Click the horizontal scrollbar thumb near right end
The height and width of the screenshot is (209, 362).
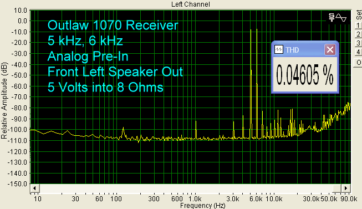click(x=337, y=188)
